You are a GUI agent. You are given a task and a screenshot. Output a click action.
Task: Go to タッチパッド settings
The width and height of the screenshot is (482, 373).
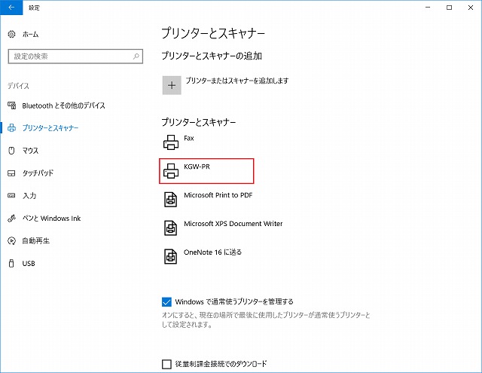tap(38, 173)
